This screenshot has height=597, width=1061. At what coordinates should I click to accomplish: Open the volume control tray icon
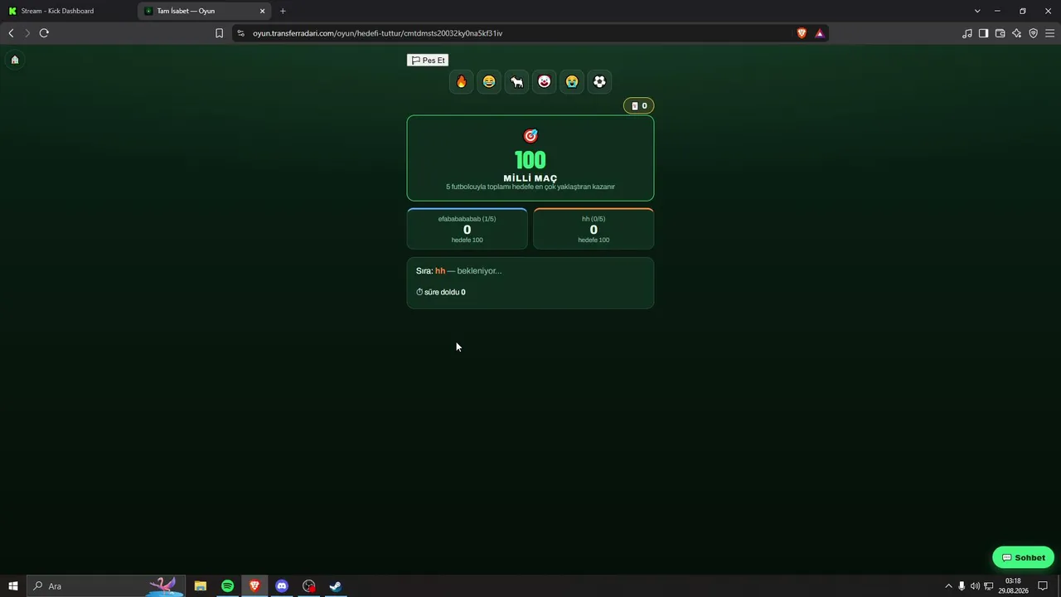pyautogui.click(x=975, y=586)
